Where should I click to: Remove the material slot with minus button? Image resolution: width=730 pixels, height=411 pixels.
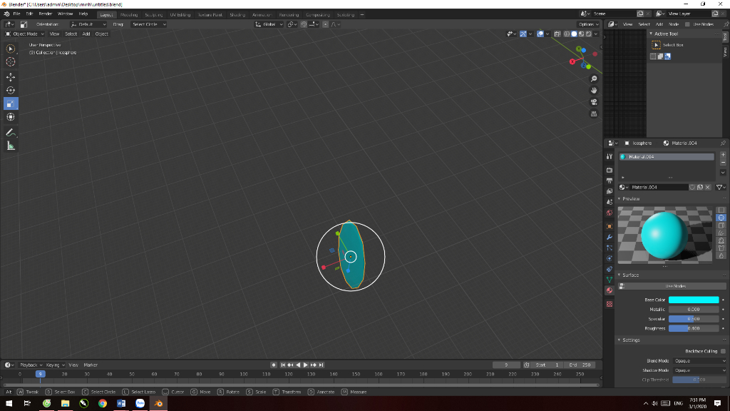point(723,163)
